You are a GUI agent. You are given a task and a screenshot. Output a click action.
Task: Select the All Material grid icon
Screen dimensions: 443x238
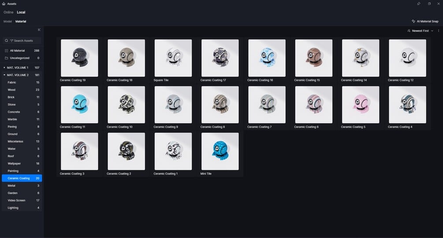point(6,51)
